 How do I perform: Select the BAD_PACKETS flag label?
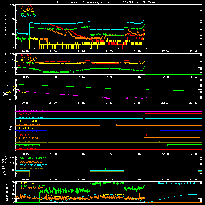(28, 149)
